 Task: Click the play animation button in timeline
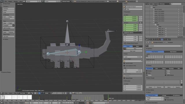point(69,103)
